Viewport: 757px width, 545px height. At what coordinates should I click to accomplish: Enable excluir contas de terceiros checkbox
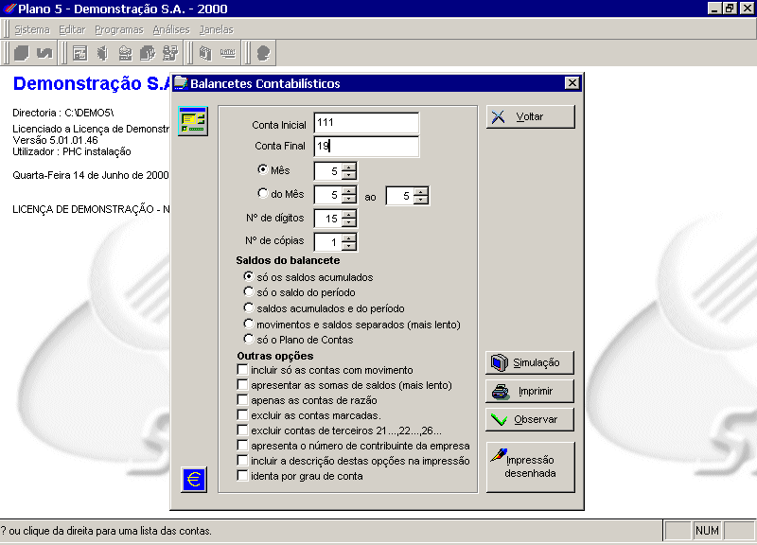click(x=242, y=431)
